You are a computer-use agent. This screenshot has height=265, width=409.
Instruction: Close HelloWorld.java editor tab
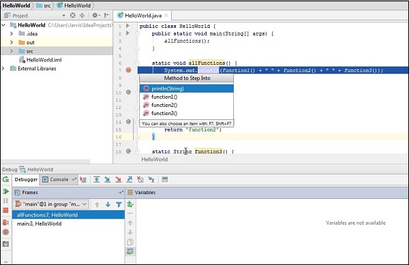(x=166, y=16)
